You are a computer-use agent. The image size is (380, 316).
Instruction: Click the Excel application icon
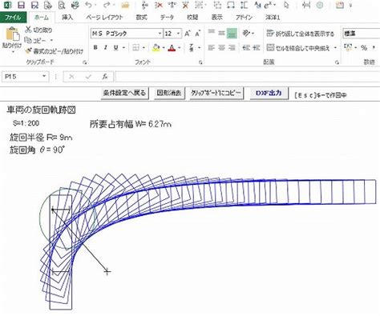(7, 5)
